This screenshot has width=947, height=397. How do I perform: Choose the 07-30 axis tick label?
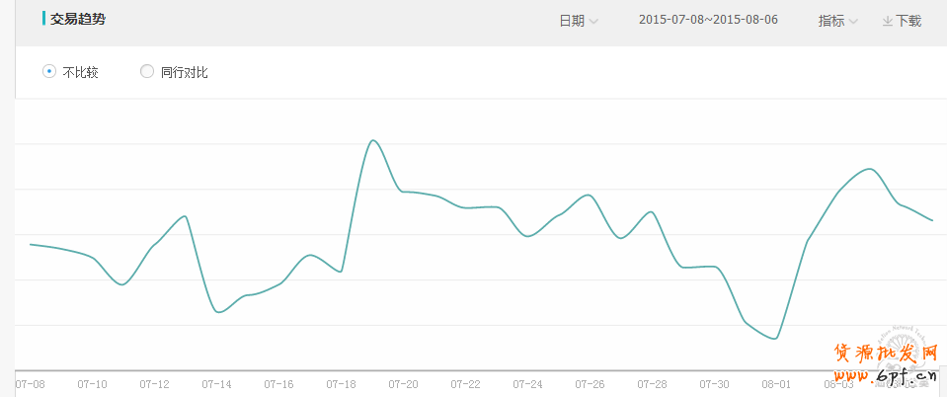pos(714,383)
